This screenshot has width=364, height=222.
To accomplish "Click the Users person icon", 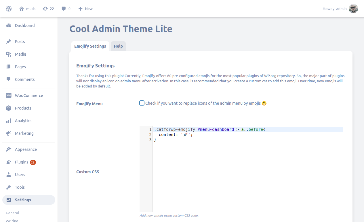I will coord(9,175).
